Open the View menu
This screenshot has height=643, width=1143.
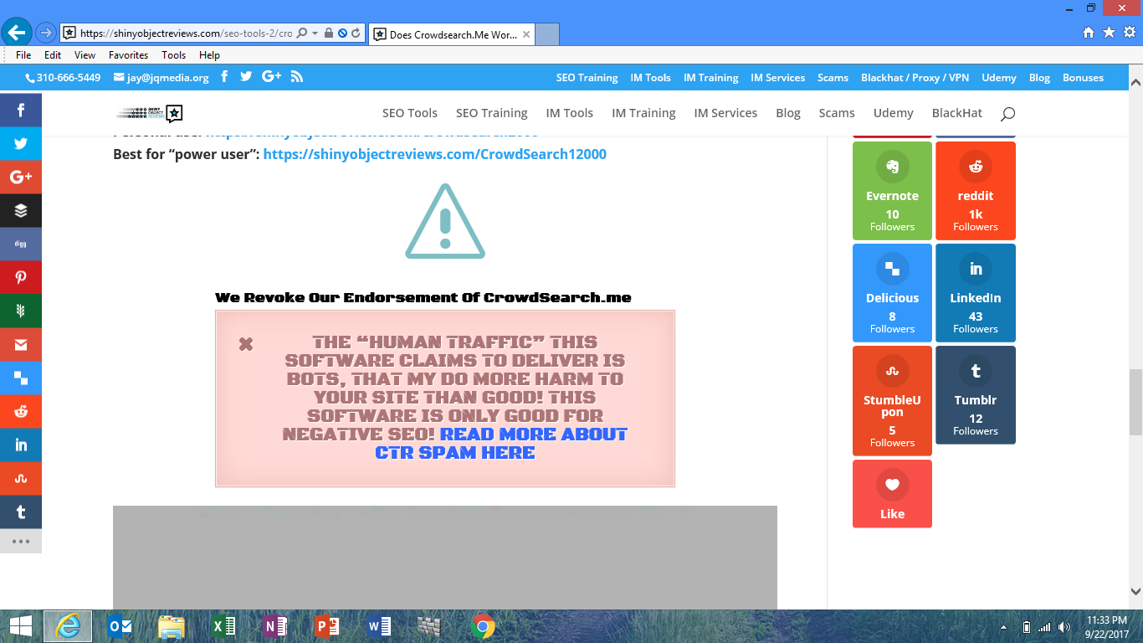(x=85, y=55)
